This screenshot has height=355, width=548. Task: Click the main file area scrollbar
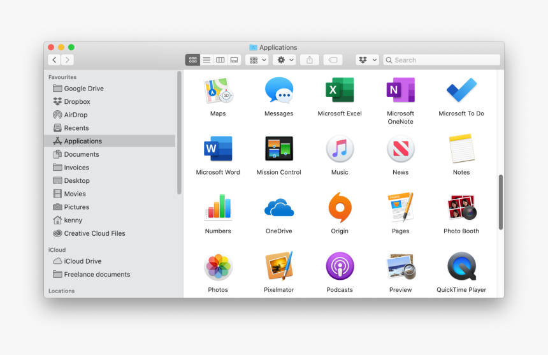(x=500, y=202)
